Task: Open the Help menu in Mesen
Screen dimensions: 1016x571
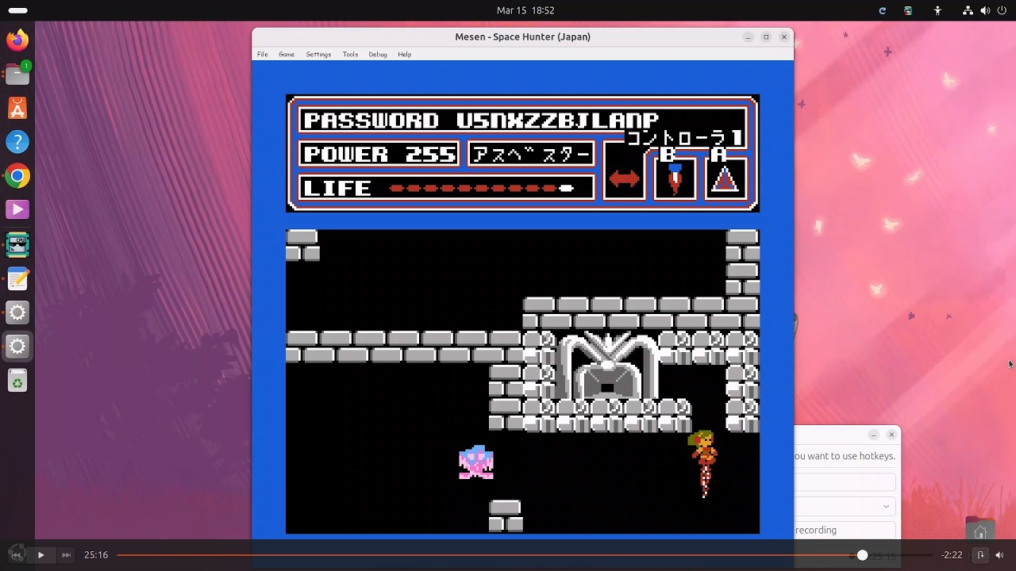Action: 405,54
